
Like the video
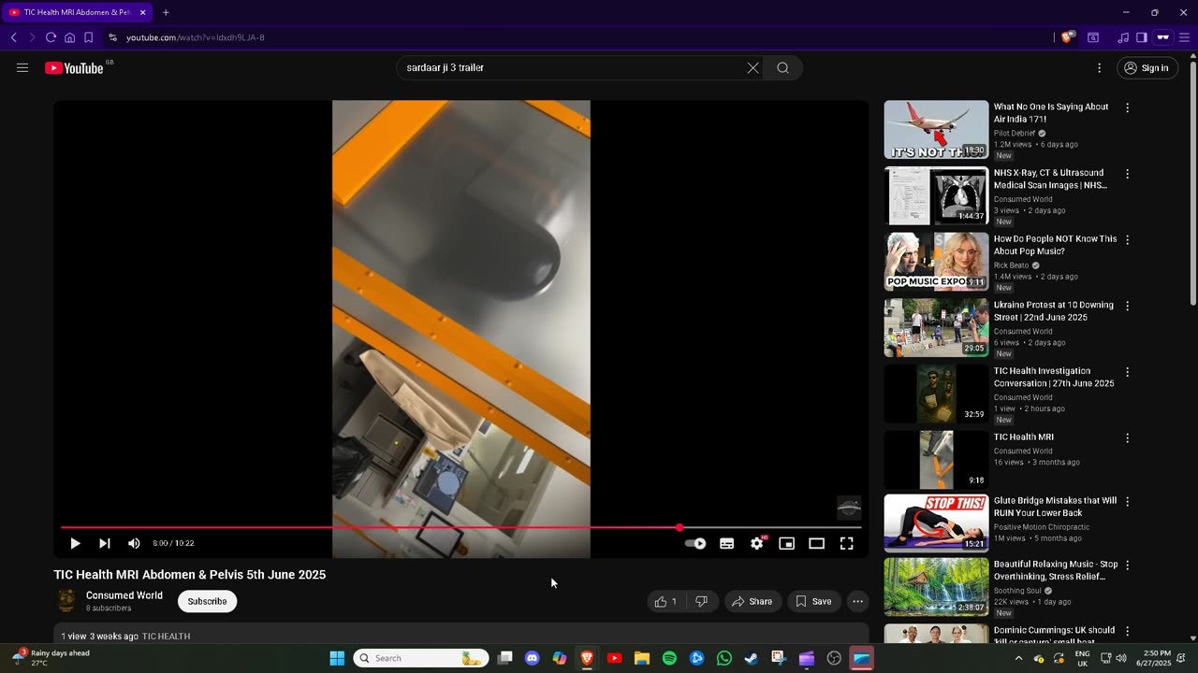coord(665,601)
